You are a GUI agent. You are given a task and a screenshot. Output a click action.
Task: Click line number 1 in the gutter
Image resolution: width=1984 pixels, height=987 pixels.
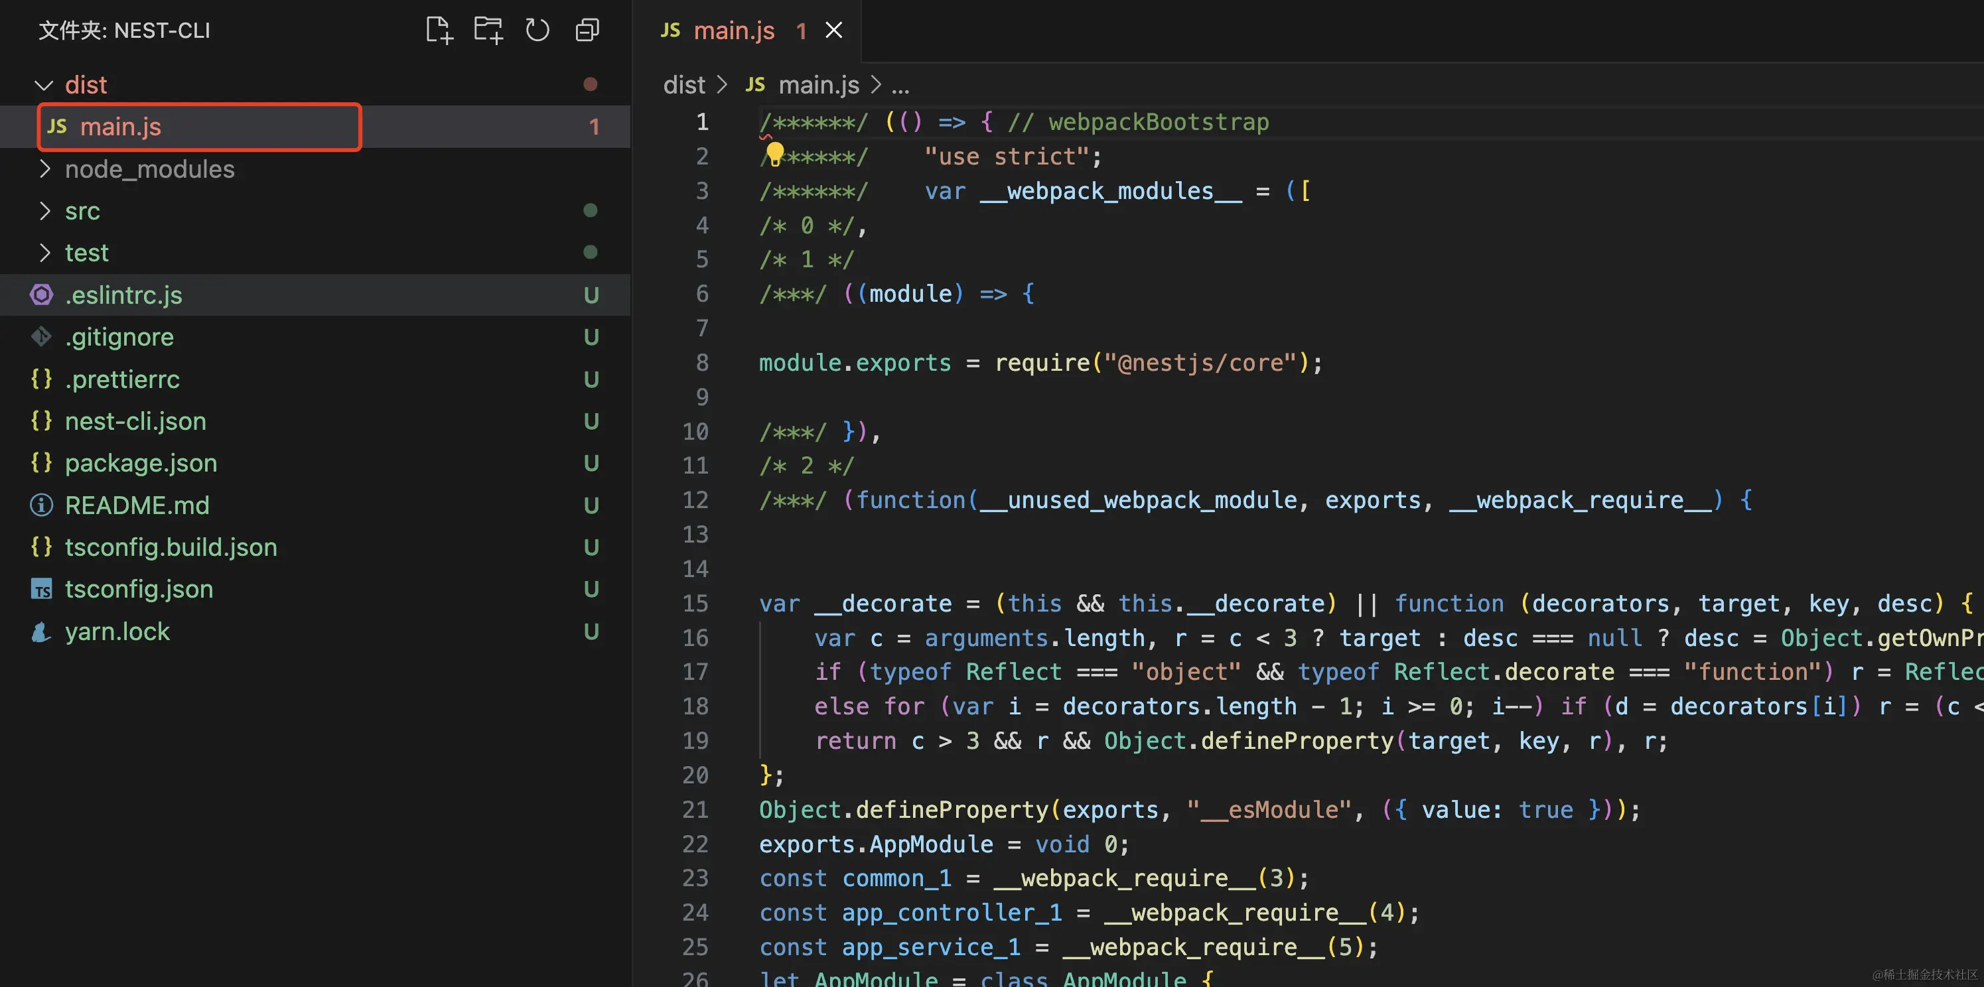point(703,121)
